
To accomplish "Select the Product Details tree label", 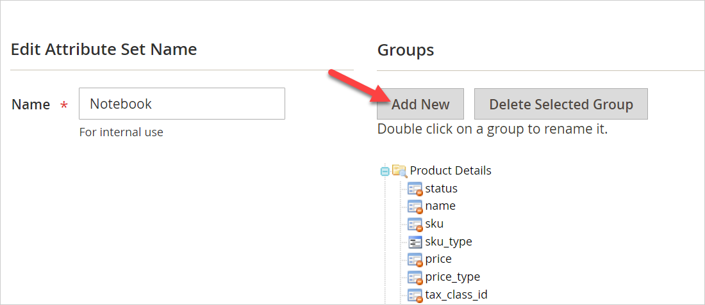I will pyautogui.click(x=451, y=171).
